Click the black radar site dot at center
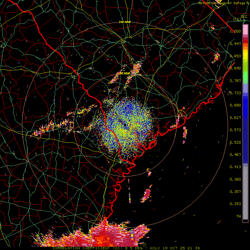The width and height of the screenshot is (250, 250). (125, 125)
